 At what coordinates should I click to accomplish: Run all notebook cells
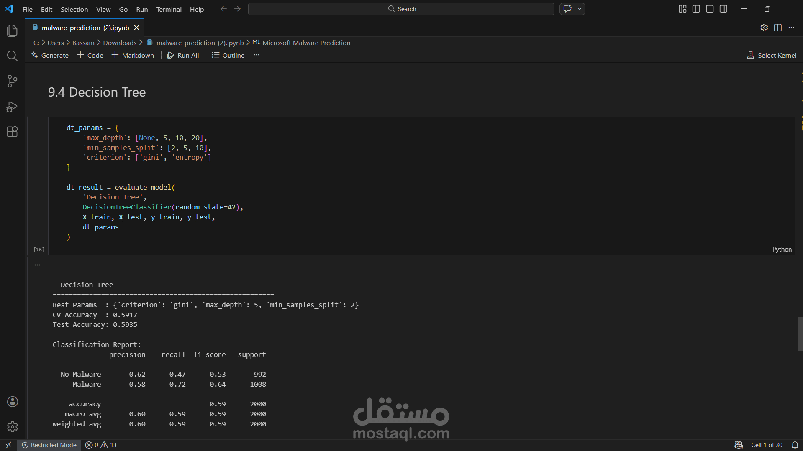click(x=183, y=55)
